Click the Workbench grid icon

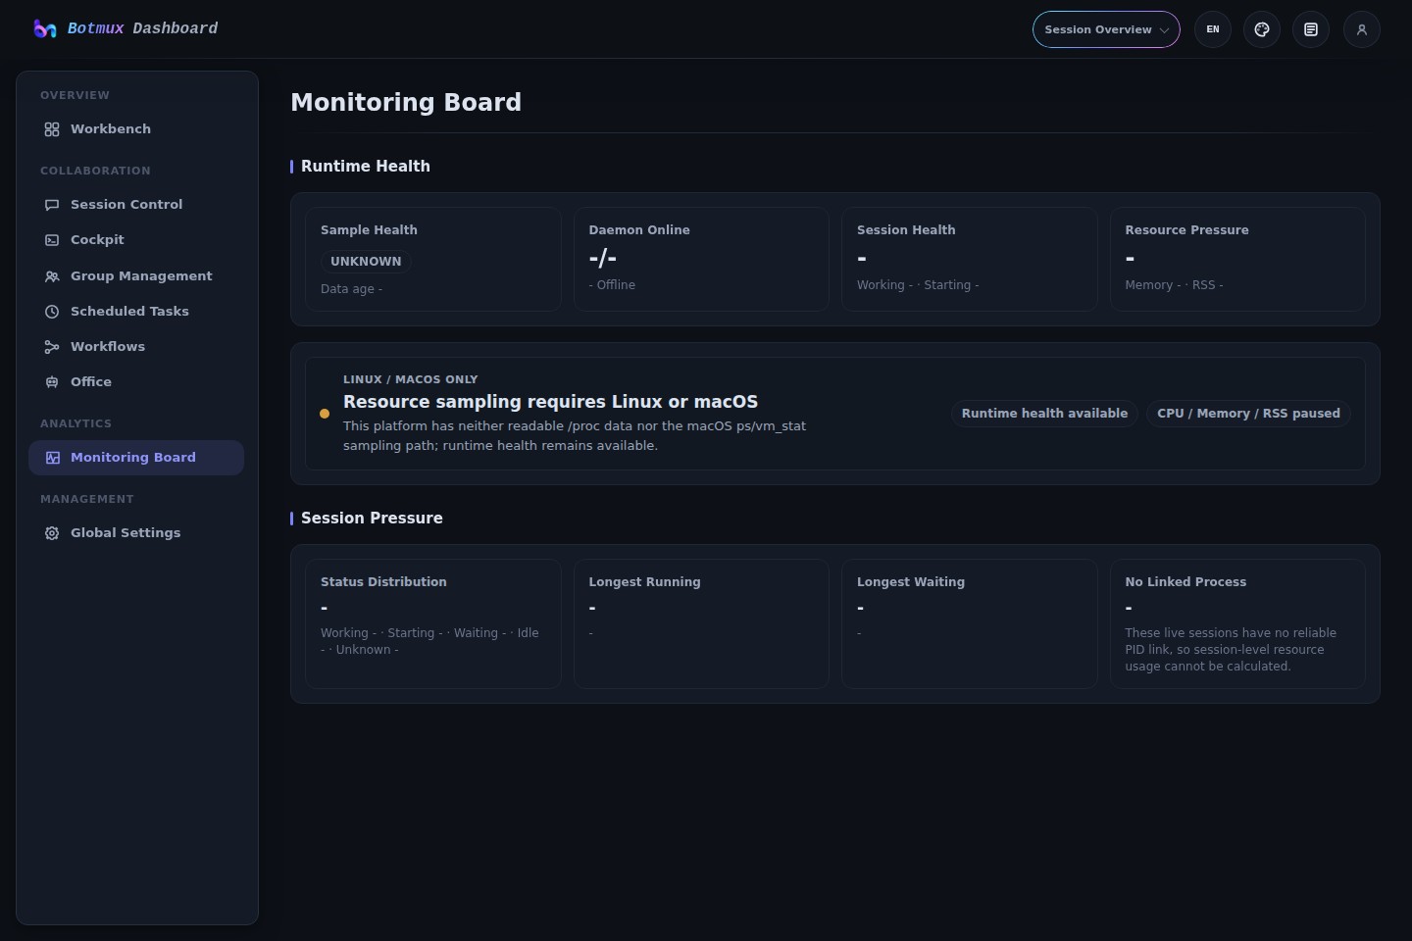coord(52,129)
